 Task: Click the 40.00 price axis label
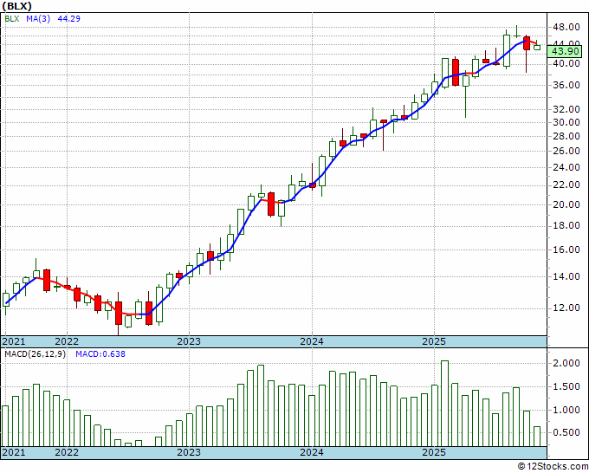[x=566, y=64]
